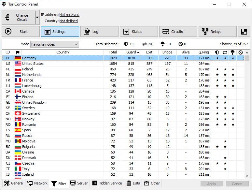Image resolution: width=252 pixels, height=190 pixels.
Task: Switch to the Other tab
Action: (x=152, y=183)
